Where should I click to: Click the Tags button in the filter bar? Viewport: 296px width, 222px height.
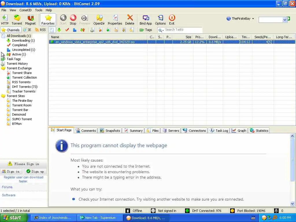(x=146, y=30)
